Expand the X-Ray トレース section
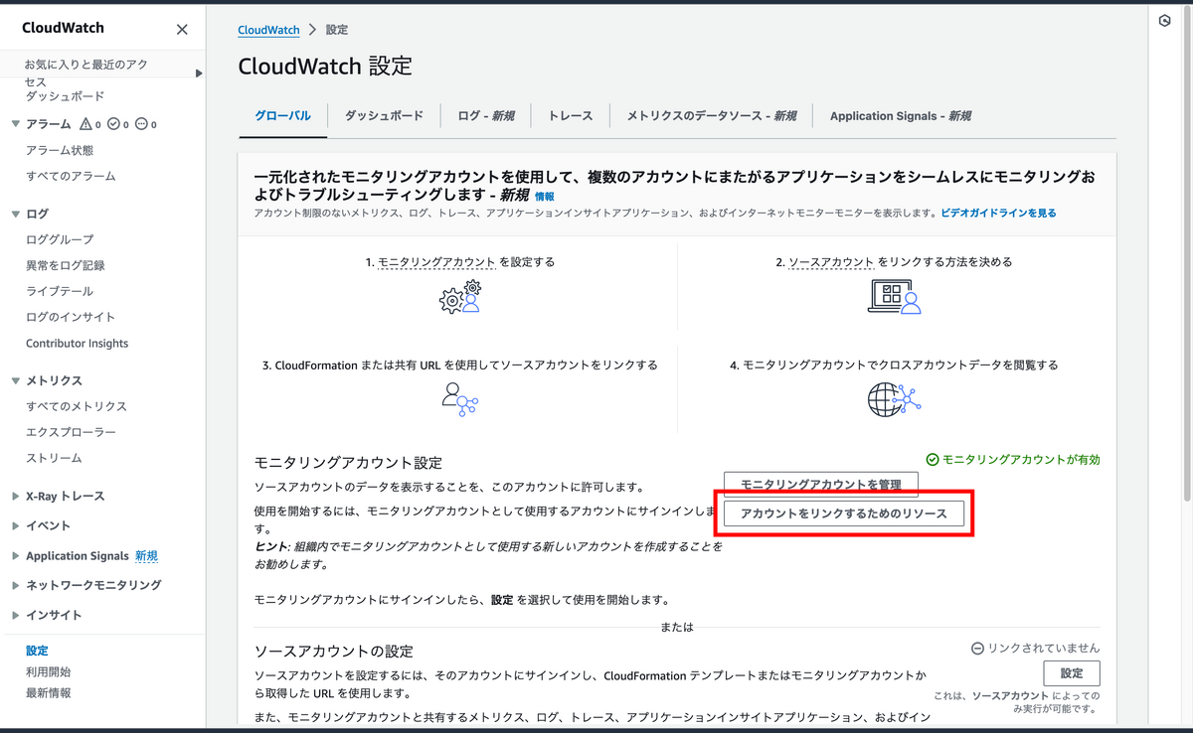 [15, 496]
